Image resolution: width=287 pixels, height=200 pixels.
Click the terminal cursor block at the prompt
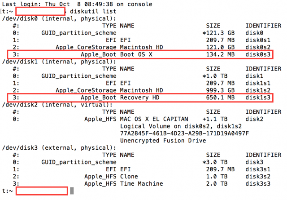point(71,191)
